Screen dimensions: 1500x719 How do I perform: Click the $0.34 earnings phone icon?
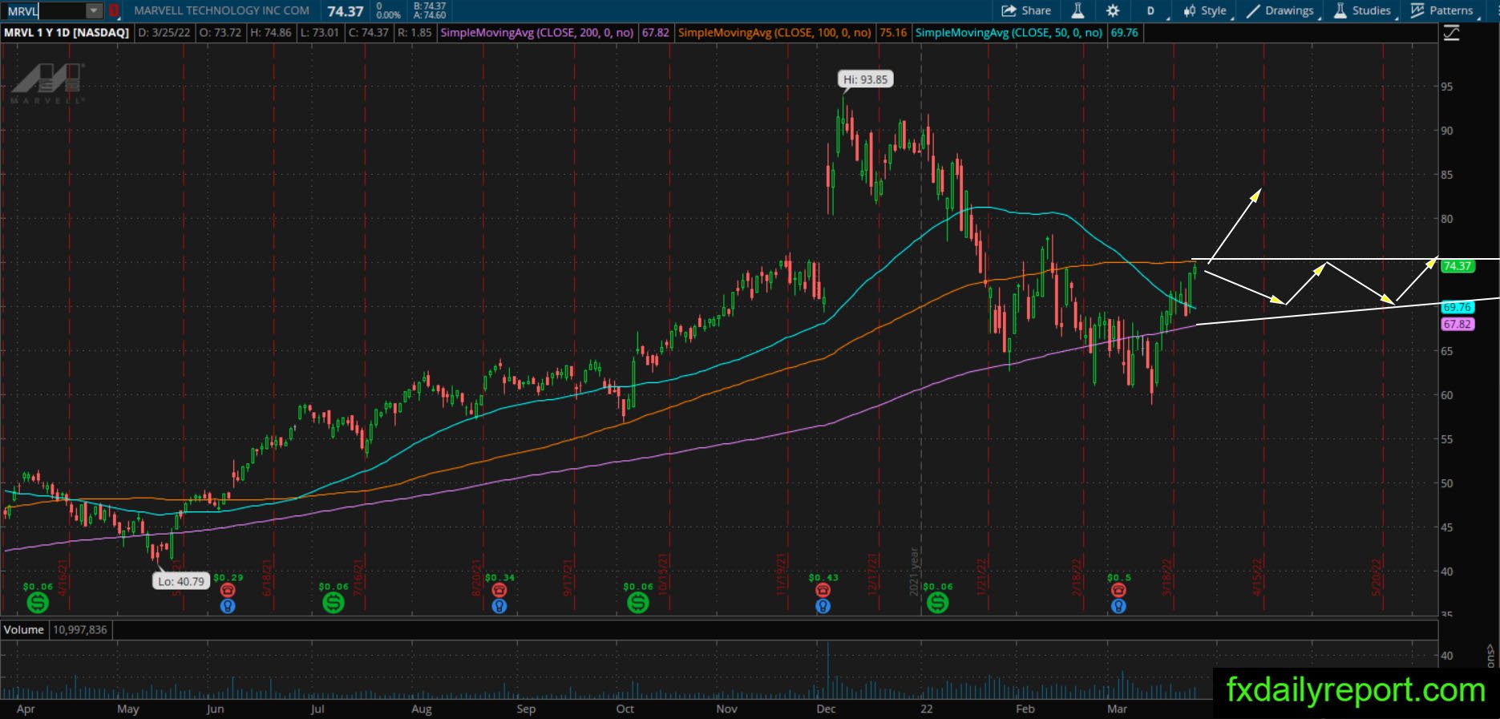pyautogui.click(x=499, y=591)
